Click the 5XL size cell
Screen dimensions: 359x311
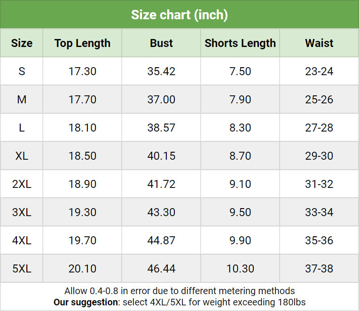(x=22, y=268)
